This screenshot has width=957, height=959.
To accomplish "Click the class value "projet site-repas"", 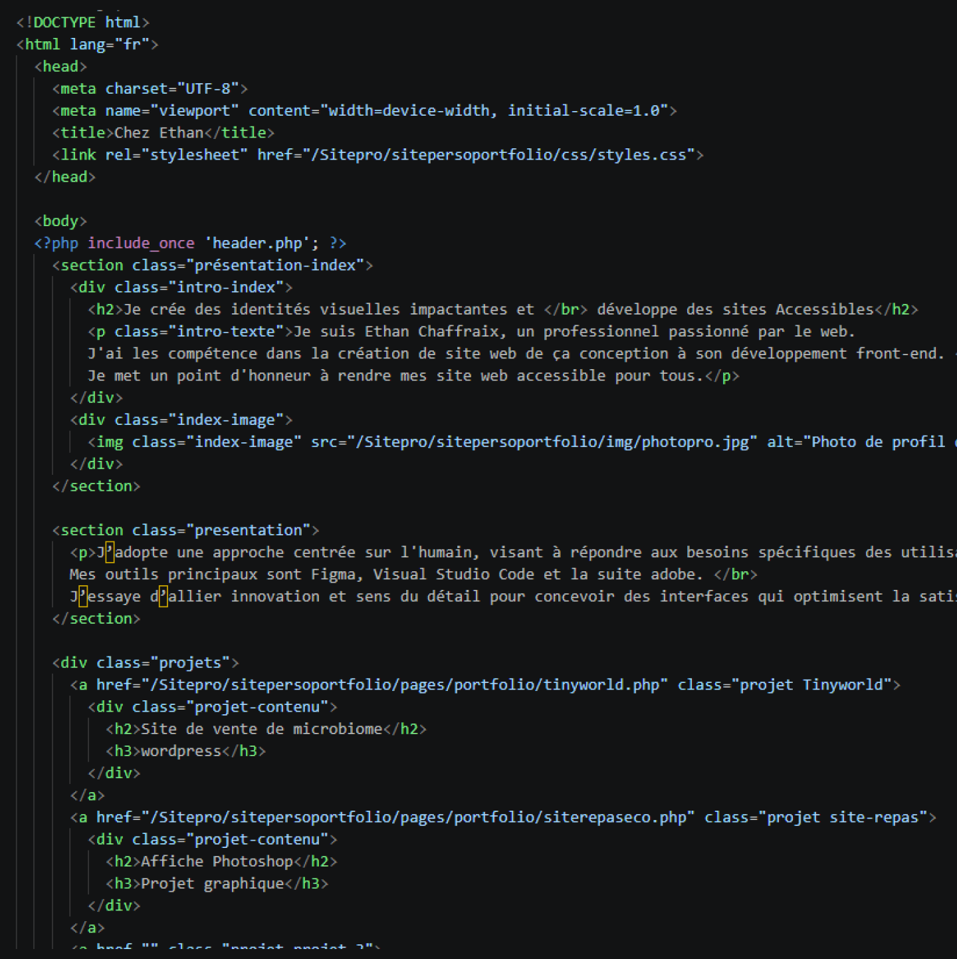I will tap(843, 817).
